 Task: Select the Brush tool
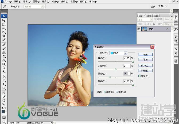pyautogui.click(x=4, y=49)
